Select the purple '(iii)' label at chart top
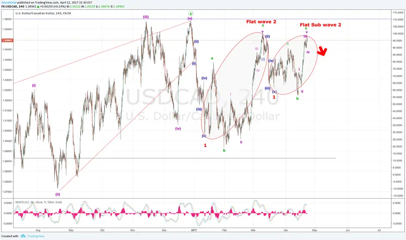406x240 pixels. coord(146,17)
